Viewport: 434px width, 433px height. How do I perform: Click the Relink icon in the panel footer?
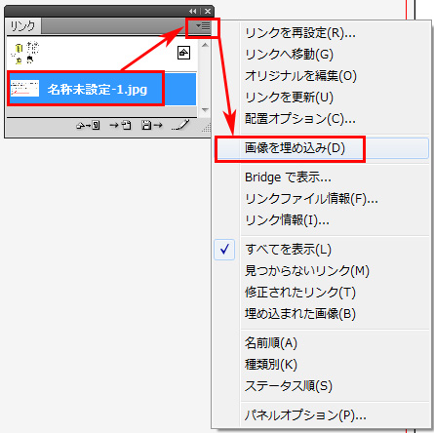pyautogui.click(x=88, y=125)
